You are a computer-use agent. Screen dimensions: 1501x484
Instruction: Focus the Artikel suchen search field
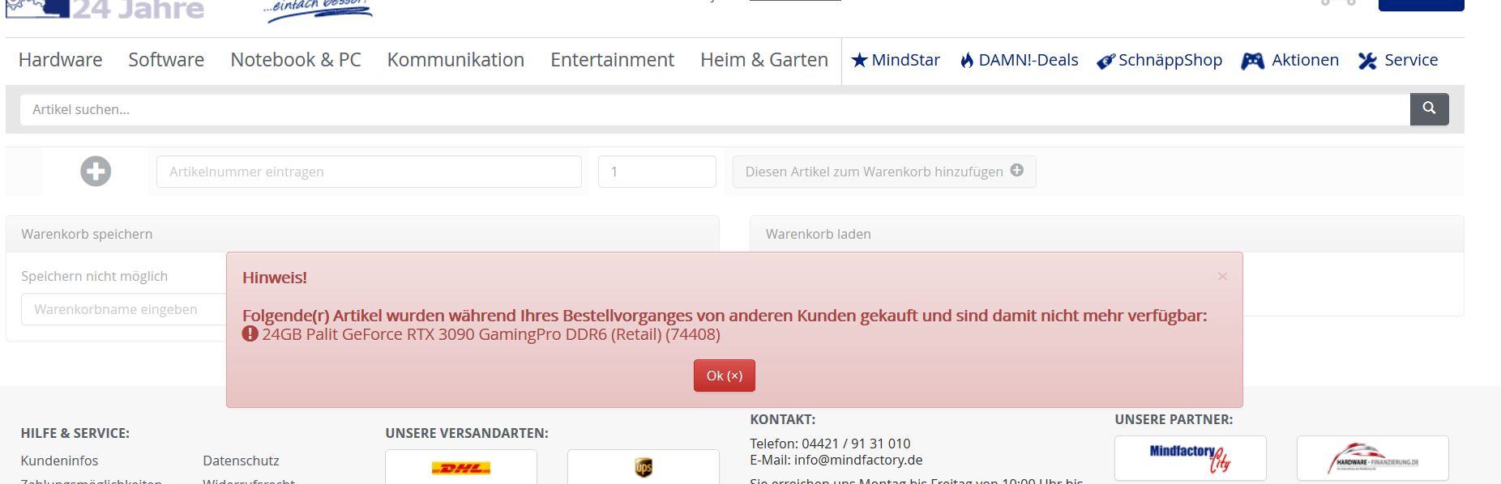[715, 109]
